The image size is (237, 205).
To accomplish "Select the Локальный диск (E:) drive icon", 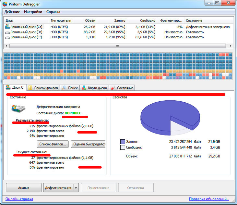I will point(7,37).
